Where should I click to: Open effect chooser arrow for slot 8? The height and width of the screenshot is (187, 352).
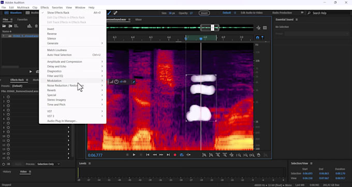(68, 127)
